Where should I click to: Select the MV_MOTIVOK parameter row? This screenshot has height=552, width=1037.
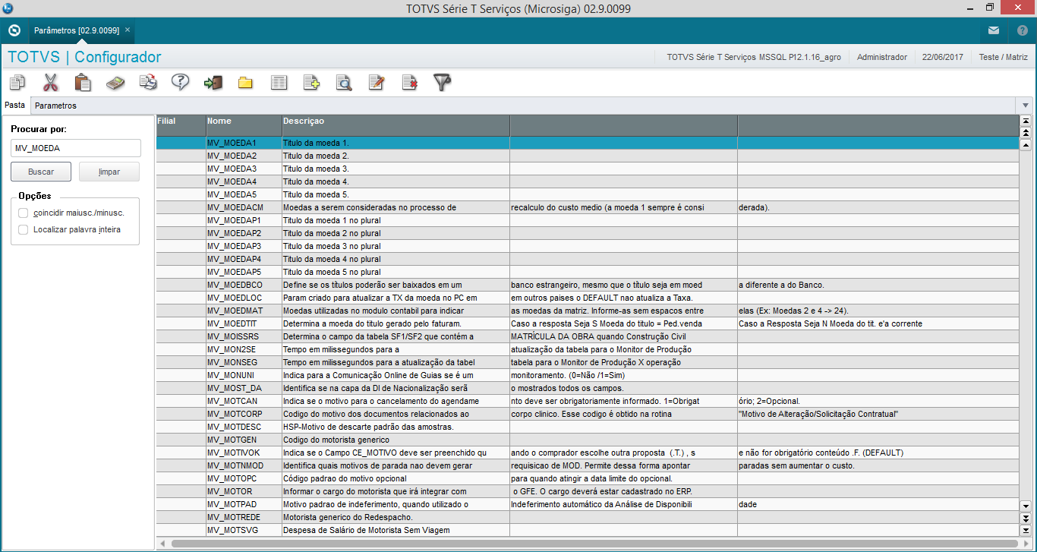[x=587, y=452]
